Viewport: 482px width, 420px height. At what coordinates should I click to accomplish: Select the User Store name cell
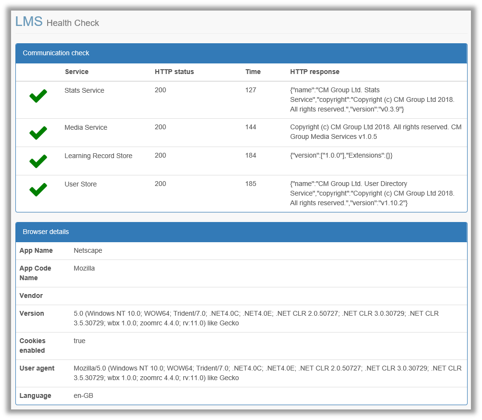coord(80,184)
